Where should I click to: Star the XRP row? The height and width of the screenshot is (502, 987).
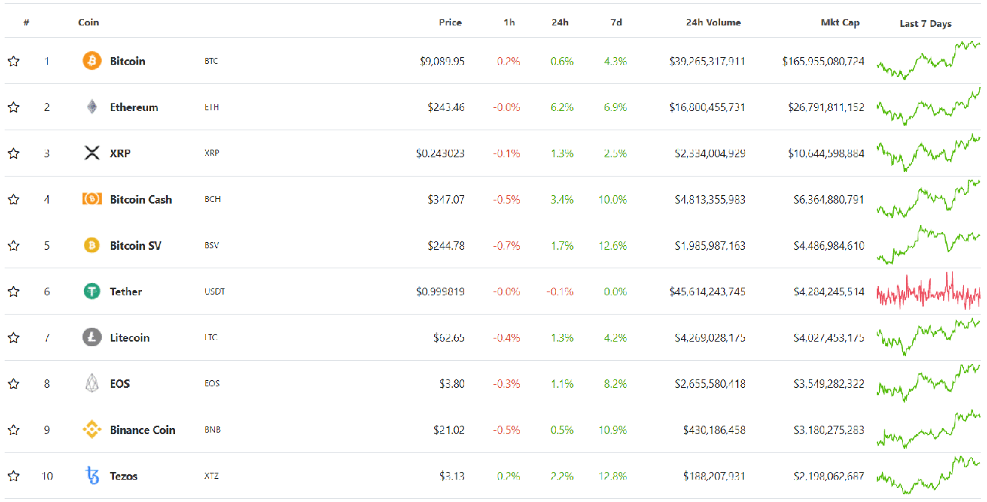[13, 153]
